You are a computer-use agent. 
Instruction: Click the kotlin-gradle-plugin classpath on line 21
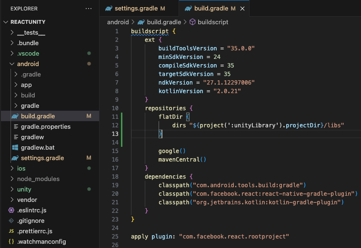[x=251, y=202]
